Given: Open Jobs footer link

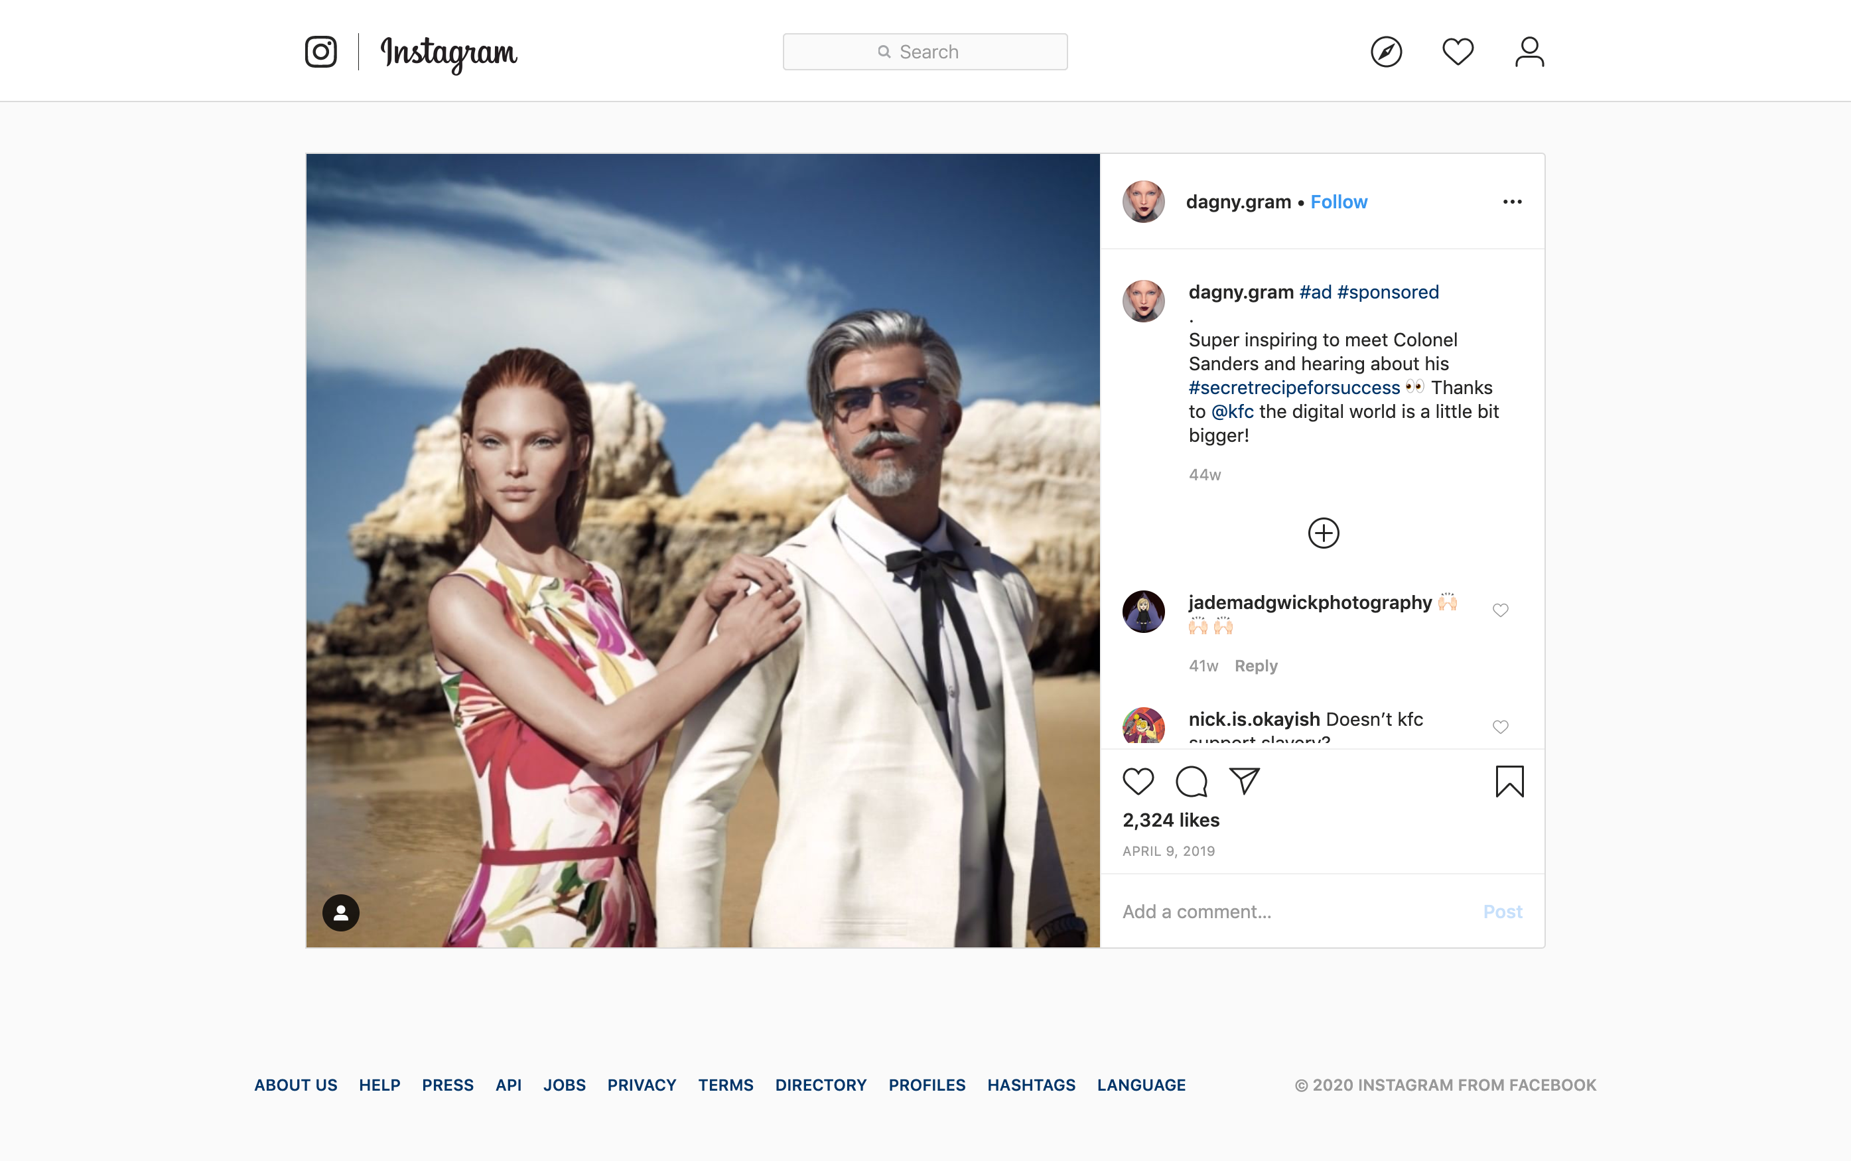Looking at the screenshot, I should 565,1085.
